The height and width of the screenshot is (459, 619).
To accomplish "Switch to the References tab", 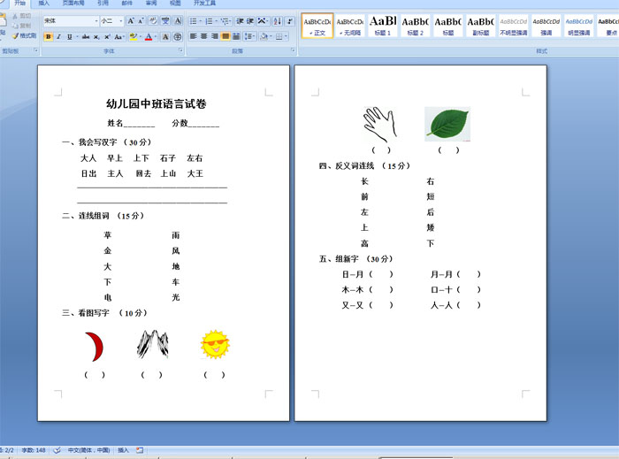I will 103,4.
